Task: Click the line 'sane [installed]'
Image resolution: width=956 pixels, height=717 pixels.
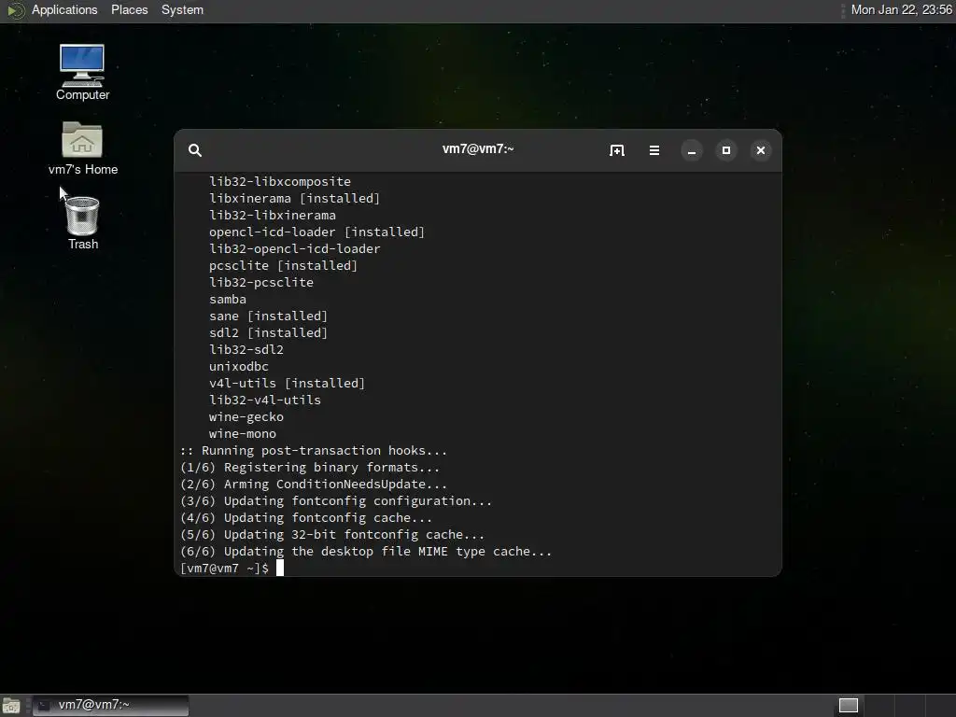Action: pyautogui.click(x=268, y=316)
